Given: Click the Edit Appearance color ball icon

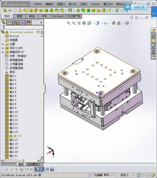Looking at the screenshot, I should (x=114, y=23).
